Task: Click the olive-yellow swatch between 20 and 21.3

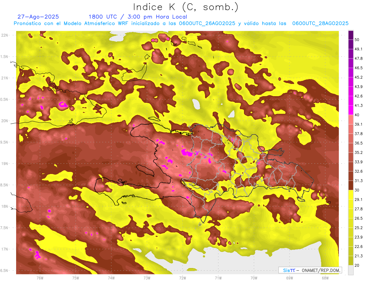Action: (351, 261)
